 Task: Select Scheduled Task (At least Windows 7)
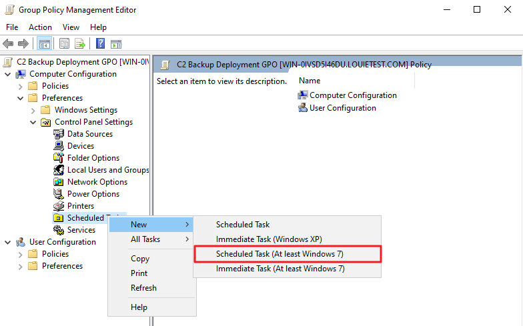coord(288,254)
